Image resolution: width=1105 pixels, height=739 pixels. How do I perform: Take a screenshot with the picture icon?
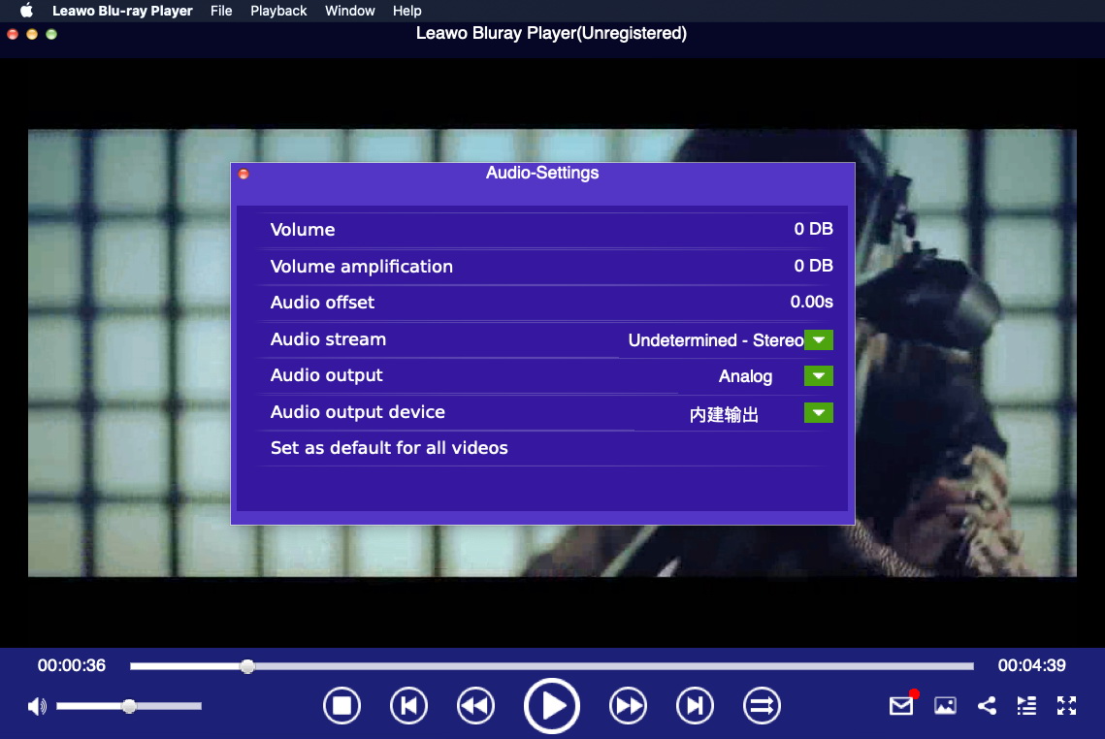tap(945, 705)
